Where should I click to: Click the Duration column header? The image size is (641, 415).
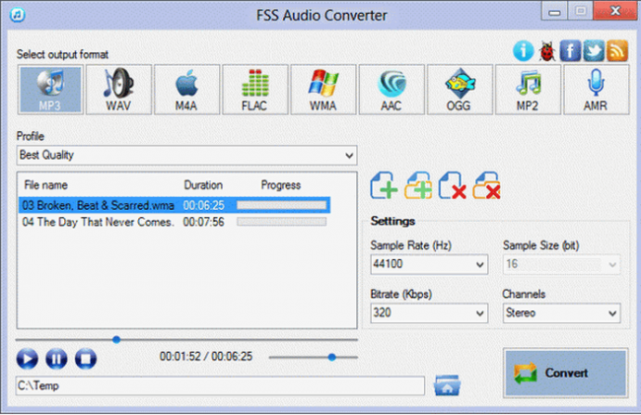[x=203, y=185]
